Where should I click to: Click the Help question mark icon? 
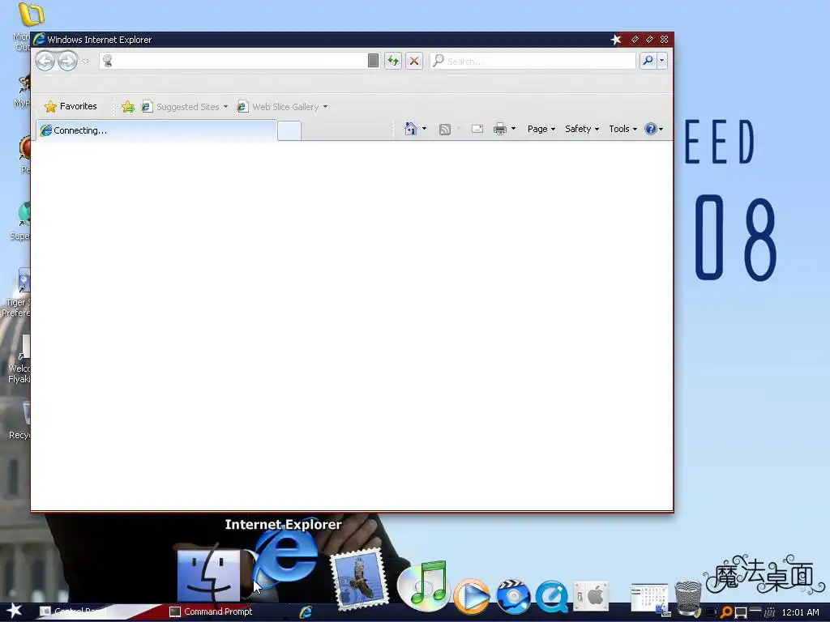(651, 129)
